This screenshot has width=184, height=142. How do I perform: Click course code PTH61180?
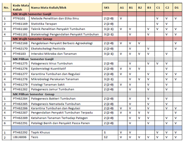click(x=20, y=29)
